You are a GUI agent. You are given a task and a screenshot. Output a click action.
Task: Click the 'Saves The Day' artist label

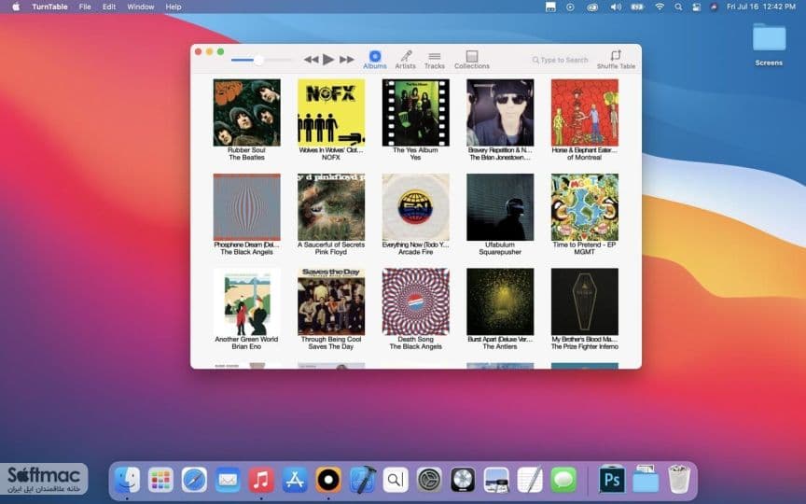pyautogui.click(x=331, y=346)
